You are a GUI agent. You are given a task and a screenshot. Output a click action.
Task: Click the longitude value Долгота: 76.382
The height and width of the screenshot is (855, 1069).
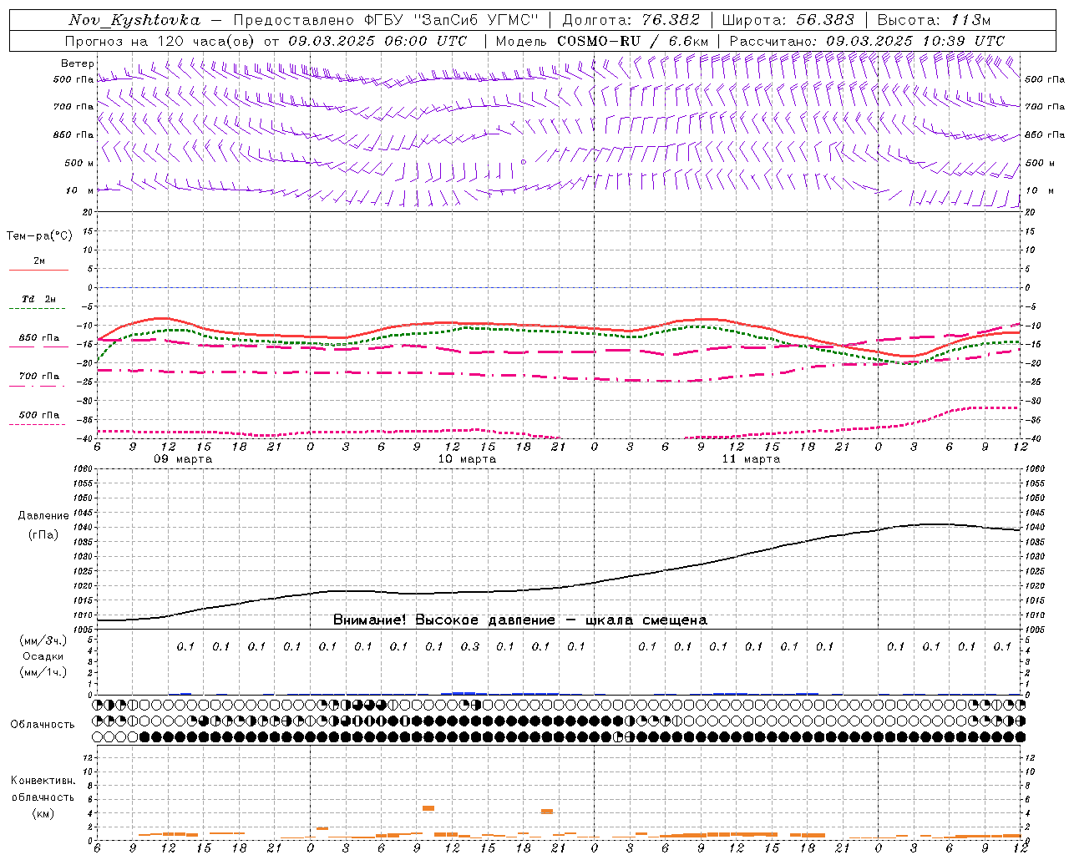pos(632,20)
